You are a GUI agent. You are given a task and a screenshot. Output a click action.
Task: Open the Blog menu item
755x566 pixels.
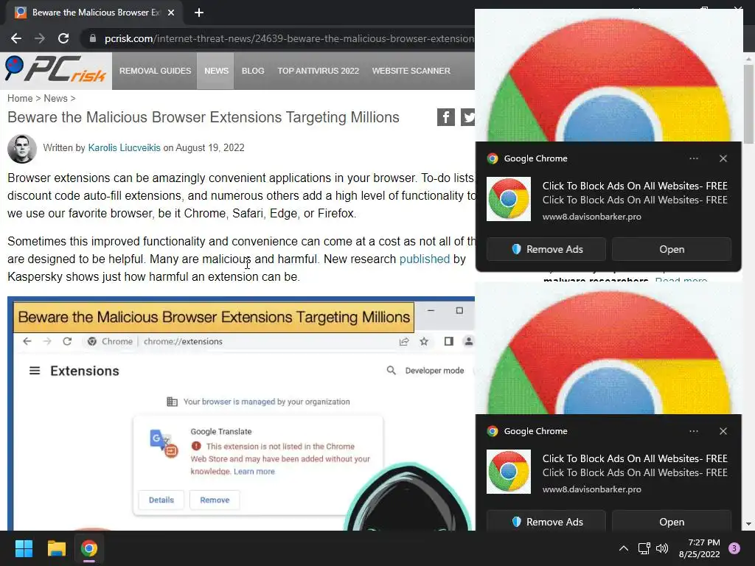point(253,71)
